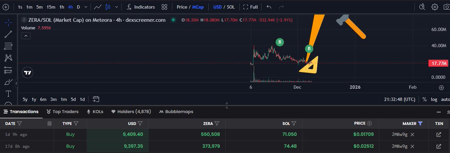Open DATE column filter
450x153 pixels.
point(19,123)
